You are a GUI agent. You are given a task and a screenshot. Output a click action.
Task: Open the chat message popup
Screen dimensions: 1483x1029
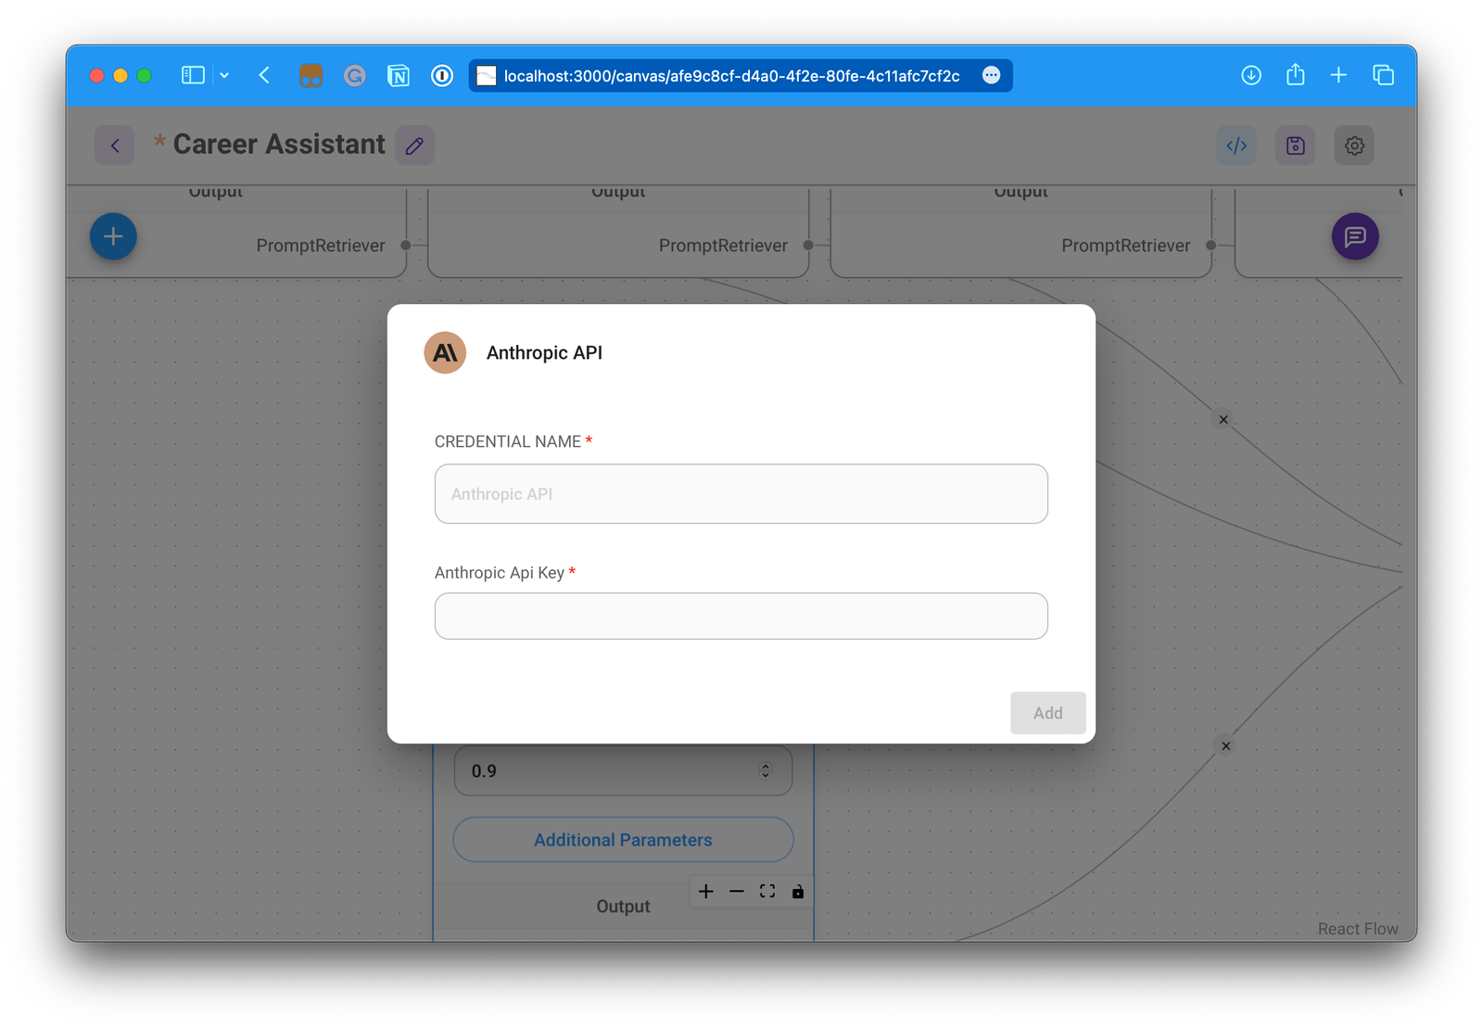pos(1355,236)
